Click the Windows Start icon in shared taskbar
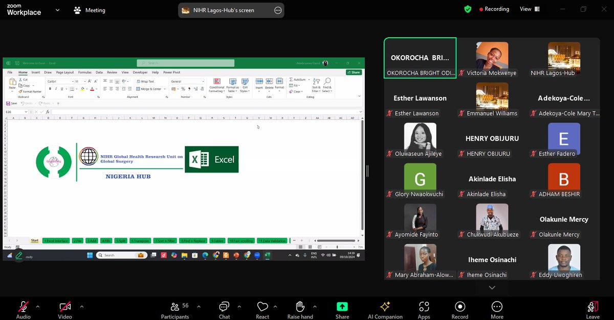The width and height of the screenshot is (614, 320). coord(90,255)
